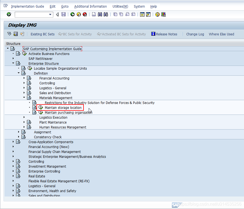Expand the SAP NetWeaver node
The height and width of the screenshot is (209, 244).
13,58
